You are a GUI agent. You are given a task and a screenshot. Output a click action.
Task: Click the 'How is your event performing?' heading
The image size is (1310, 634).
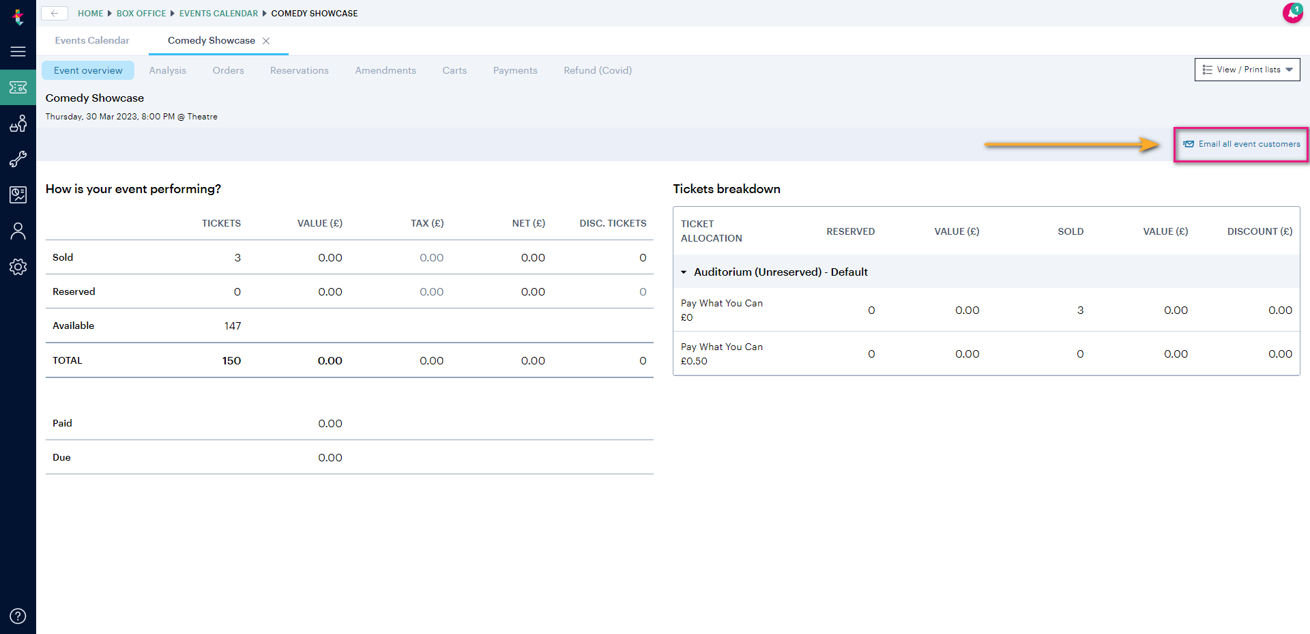click(133, 189)
